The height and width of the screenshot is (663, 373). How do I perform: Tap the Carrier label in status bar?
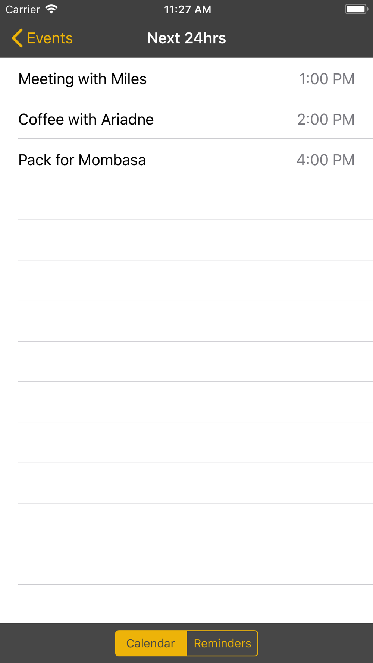click(x=23, y=9)
